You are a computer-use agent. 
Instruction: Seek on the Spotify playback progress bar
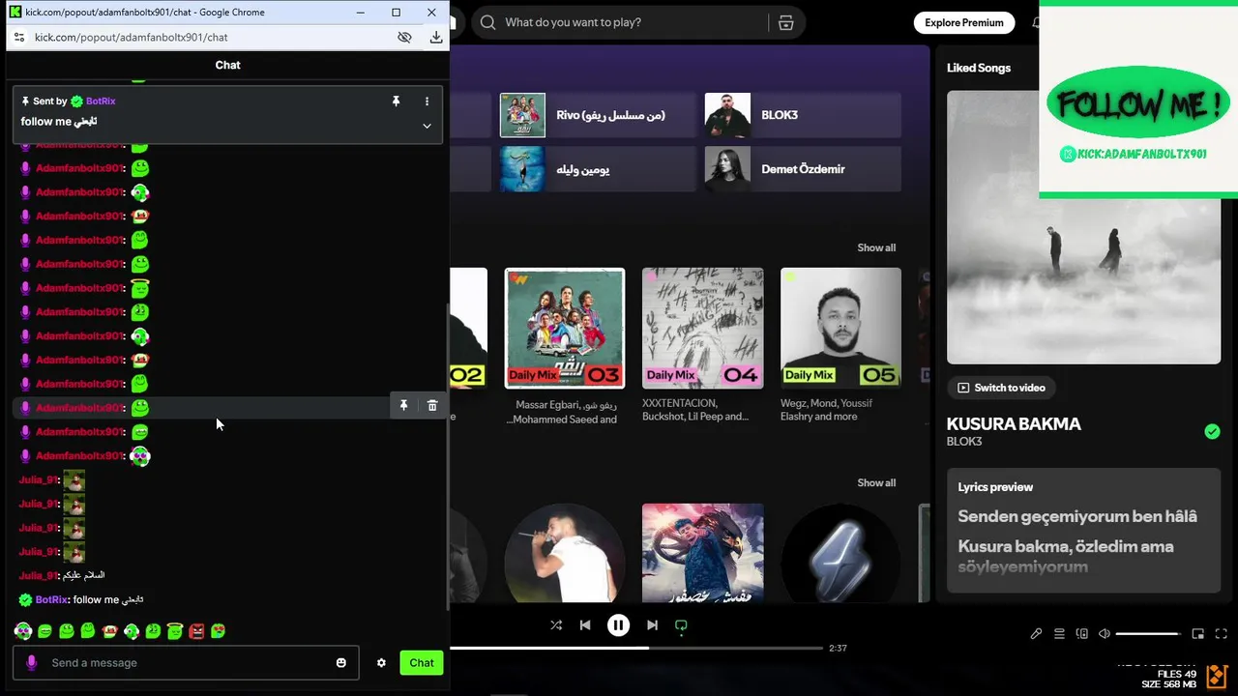click(x=636, y=648)
